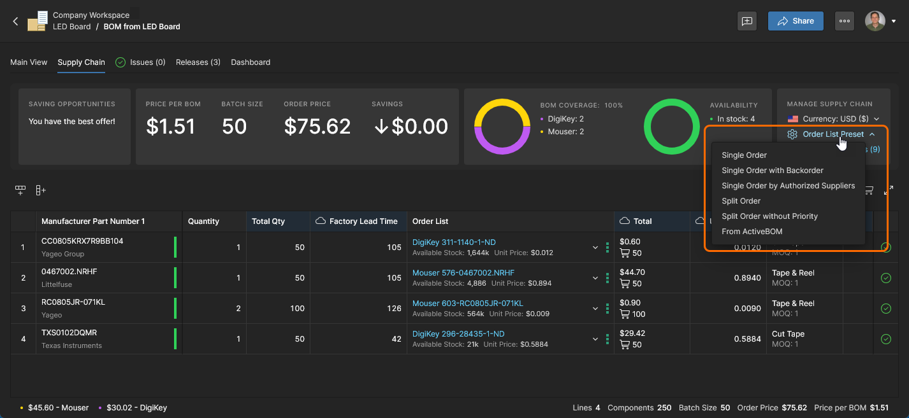909x418 pixels.
Task: Expand order list for Mouser 576-0467002.NRHF
Action: click(x=595, y=278)
